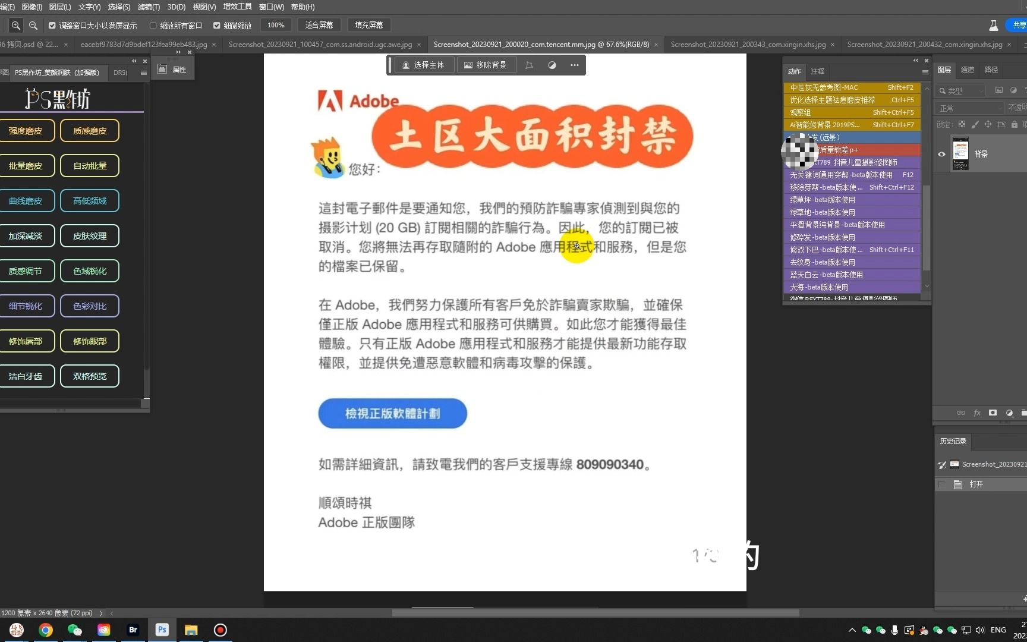Lock transparent pixels checkerboard icon

(x=962, y=124)
